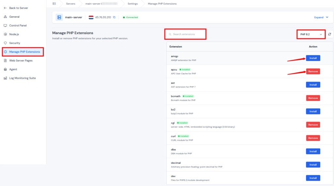Click the Node.js sidebar icon

(x=5, y=34)
